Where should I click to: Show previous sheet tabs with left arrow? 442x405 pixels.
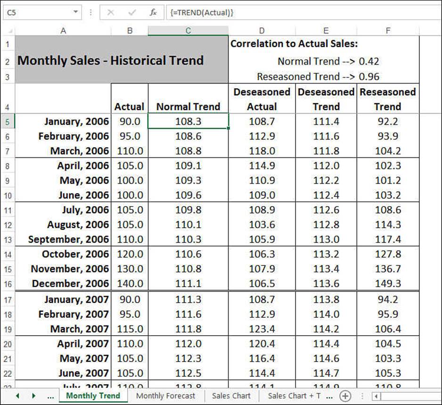(17, 396)
